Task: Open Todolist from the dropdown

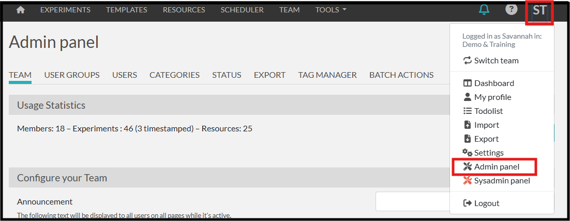Action: pos(483,111)
